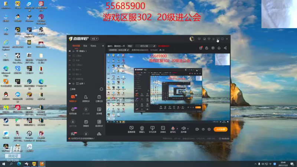Image resolution: width=297 pixels, height=167 pixels.
Task: Edit the stream category with the pencil icon
Action: click(x=154, y=46)
